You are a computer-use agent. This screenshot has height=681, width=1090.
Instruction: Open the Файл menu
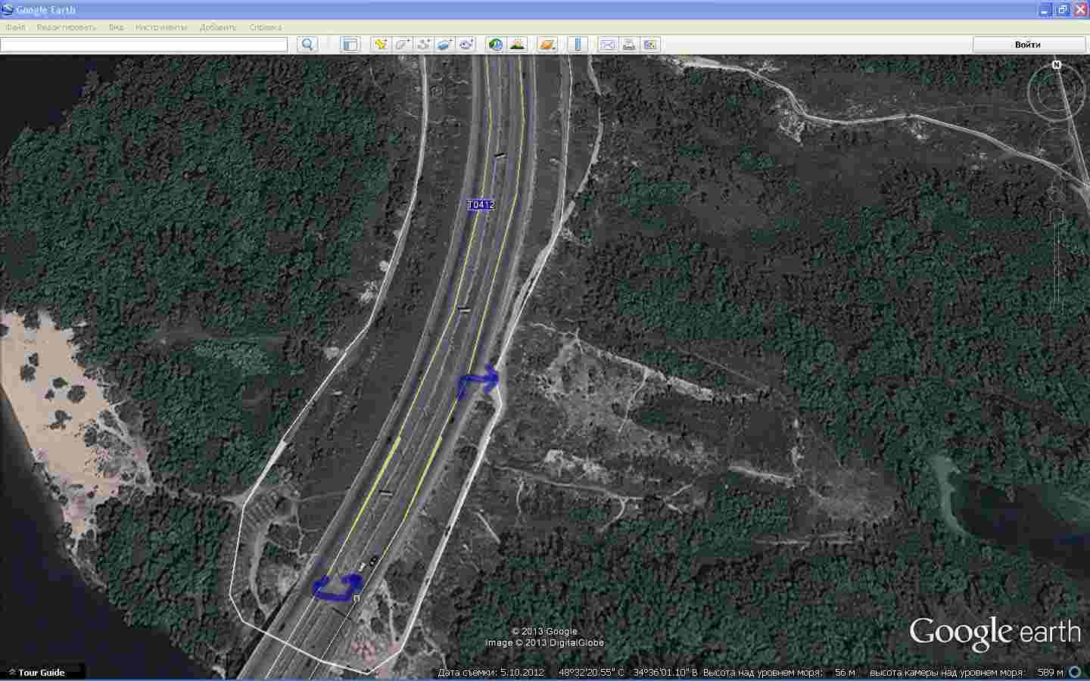(15, 27)
